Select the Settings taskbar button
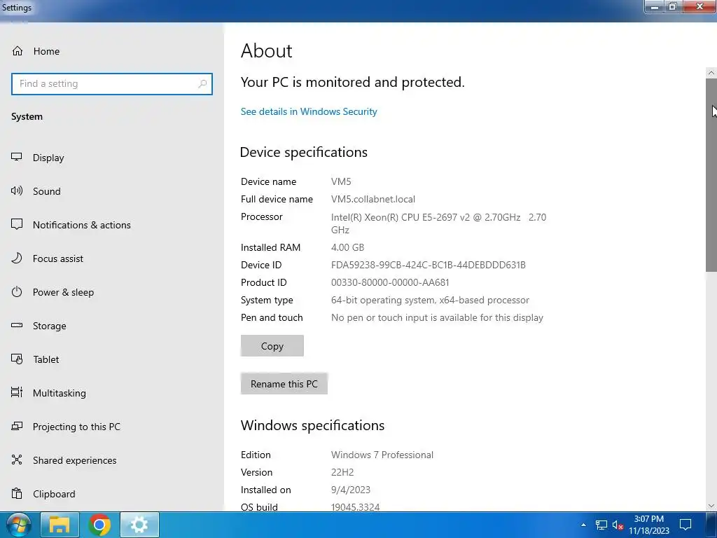 click(x=139, y=525)
